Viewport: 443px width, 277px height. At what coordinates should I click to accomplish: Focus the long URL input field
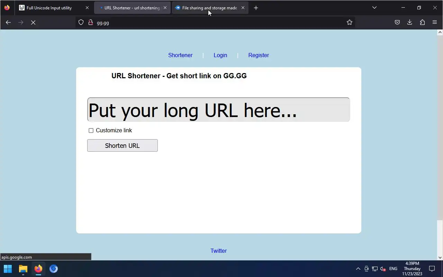[x=218, y=110]
